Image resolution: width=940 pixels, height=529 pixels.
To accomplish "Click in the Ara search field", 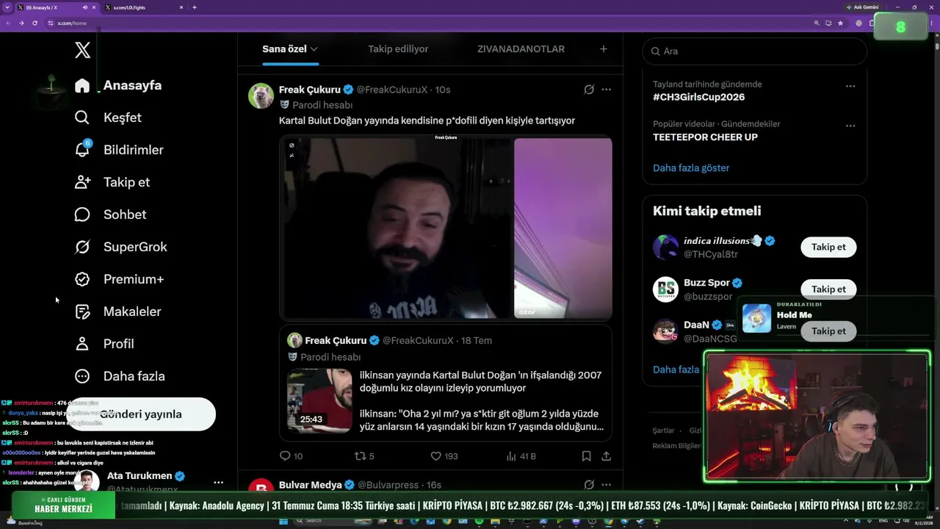I will click(x=754, y=51).
